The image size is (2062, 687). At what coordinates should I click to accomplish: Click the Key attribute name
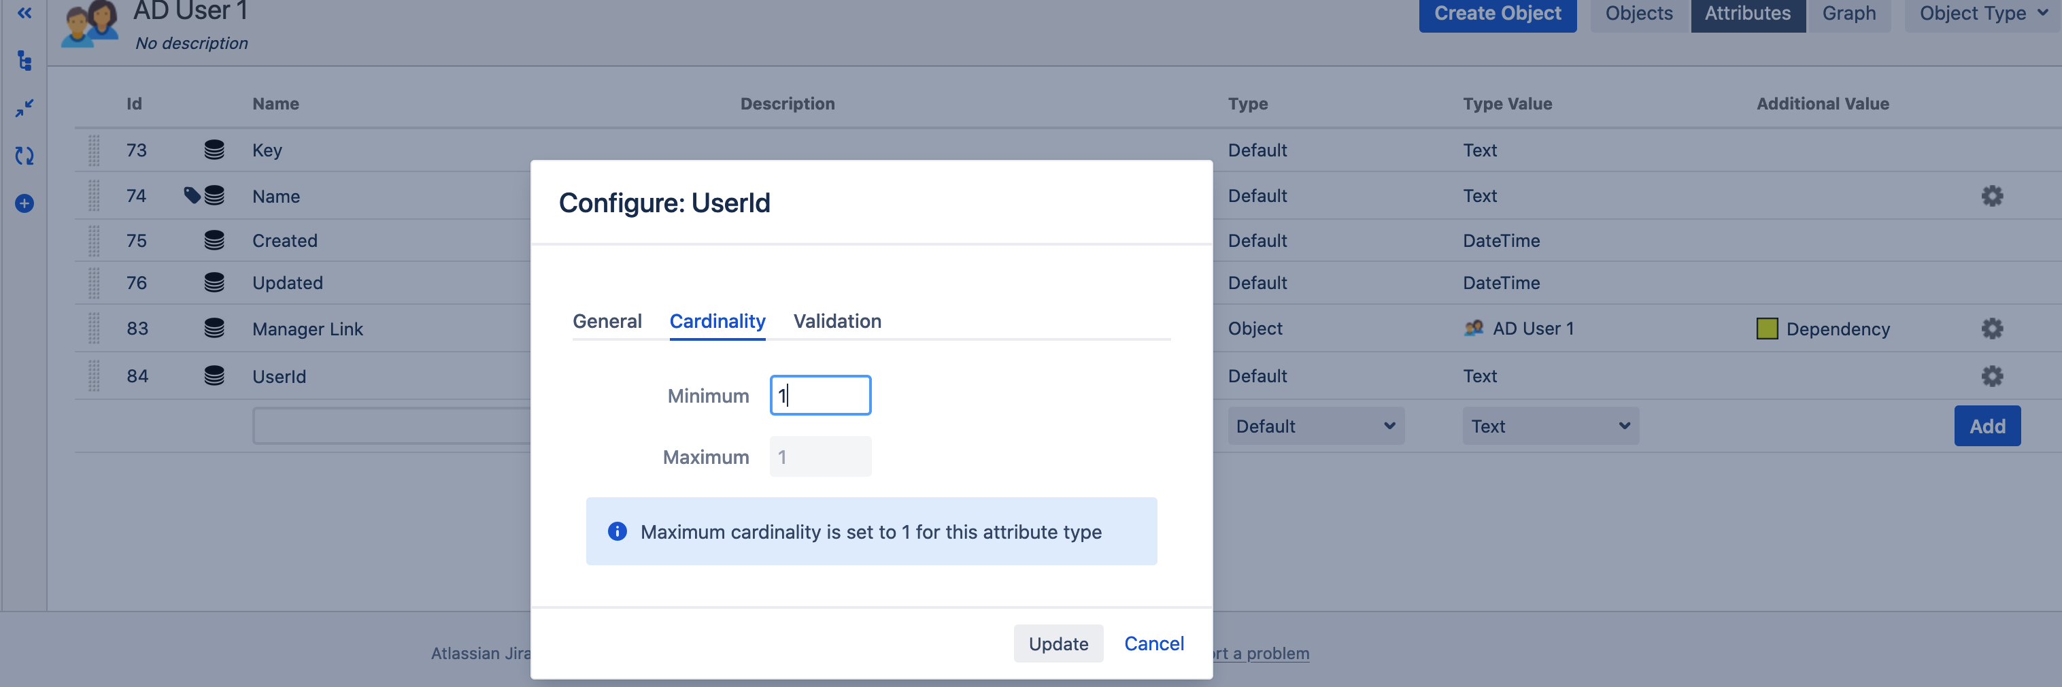click(267, 150)
